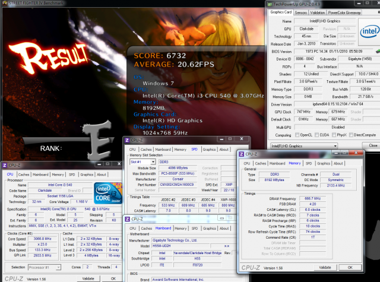The height and width of the screenshot is (282, 380).
Task: Click the Intel logo in GPU-Z
Action: pyautogui.click(x=369, y=31)
